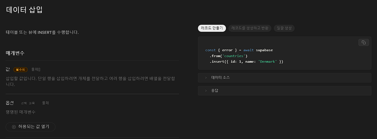Select the 레코드 만들기 tab
Screen dimensions: 377x139
tap(212, 28)
